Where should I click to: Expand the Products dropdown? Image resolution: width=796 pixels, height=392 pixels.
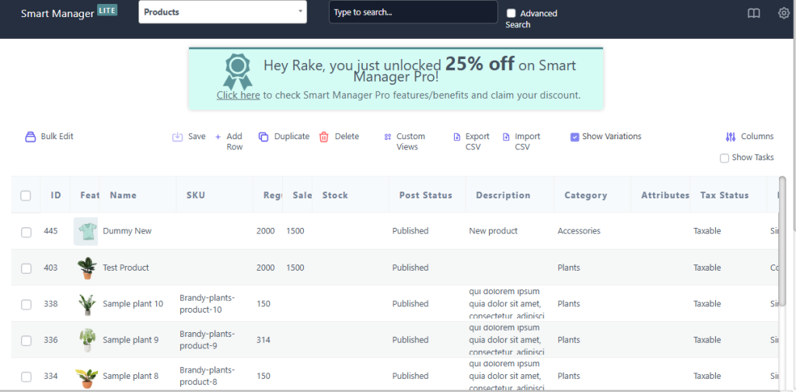pos(222,12)
